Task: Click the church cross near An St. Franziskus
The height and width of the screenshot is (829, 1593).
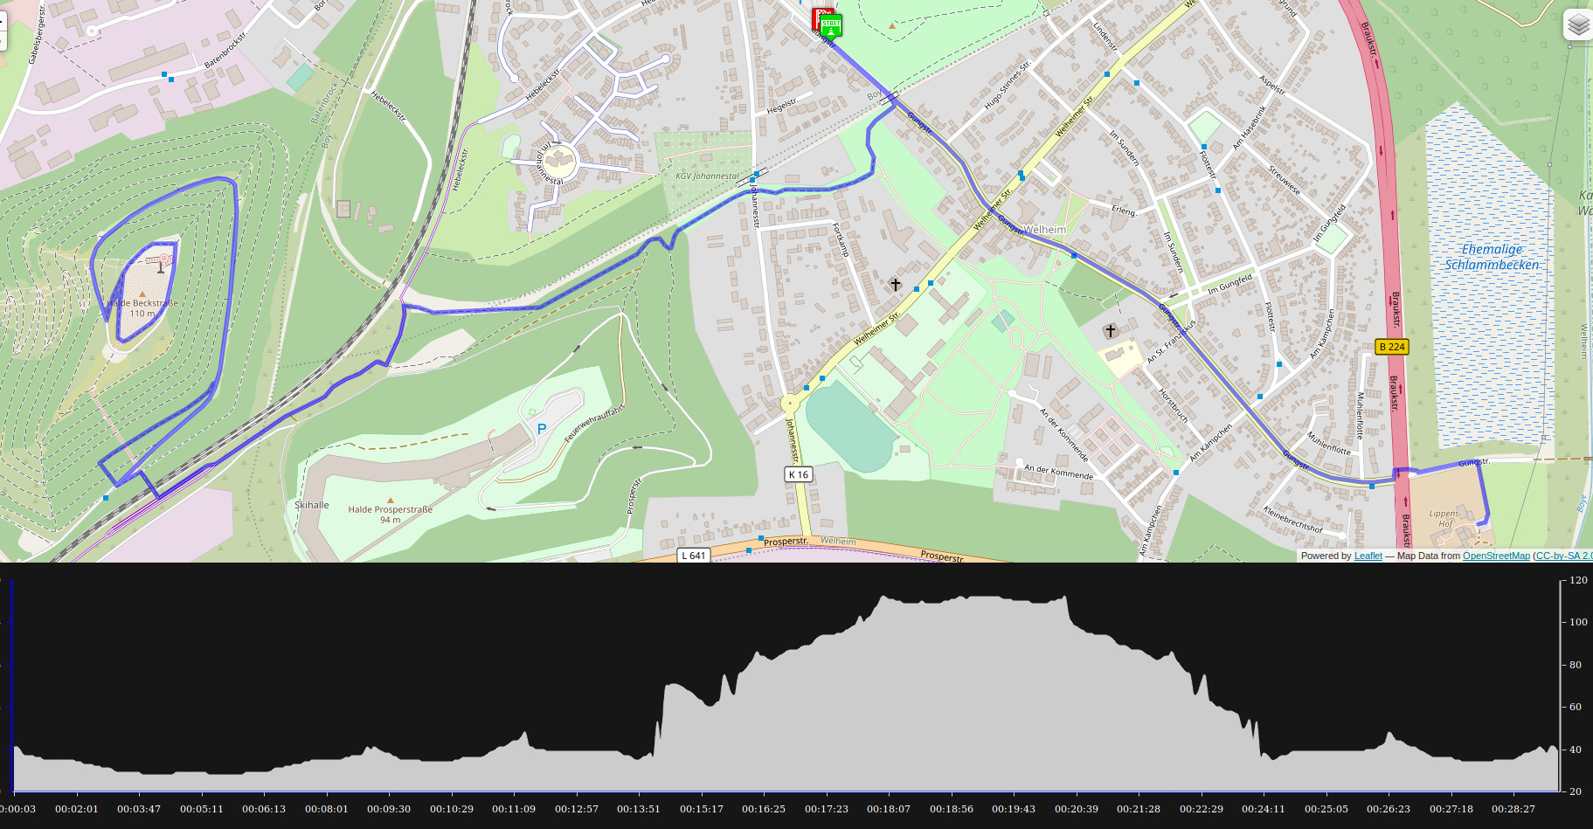Action: point(1110,331)
